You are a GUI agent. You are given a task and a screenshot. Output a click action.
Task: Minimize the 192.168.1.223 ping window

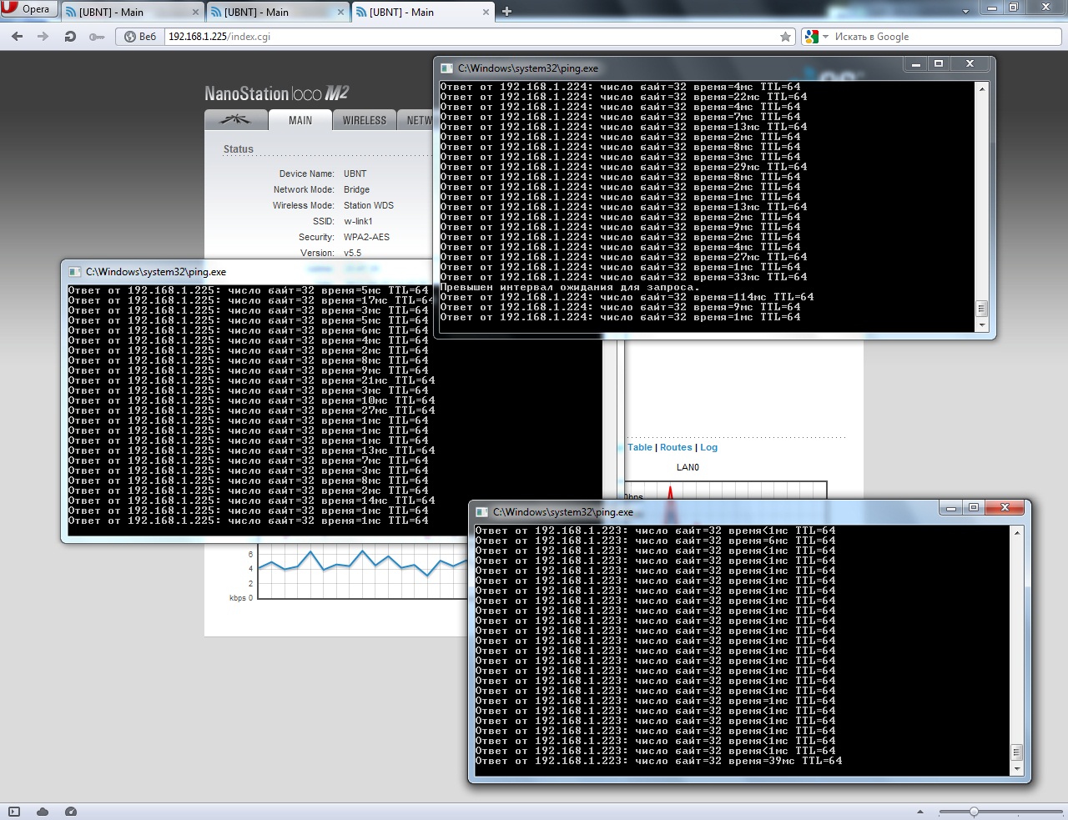coord(951,508)
